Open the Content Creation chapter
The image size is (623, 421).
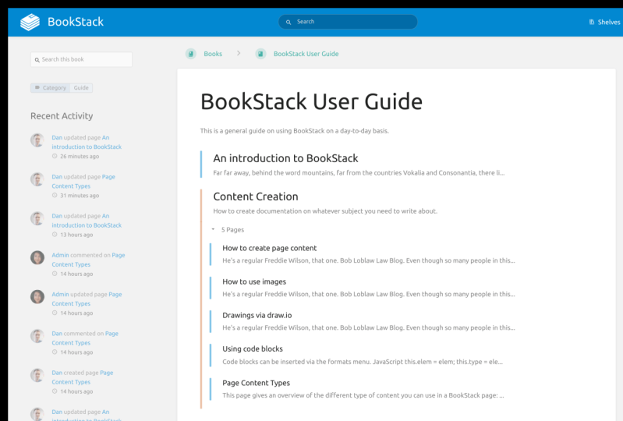click(256, 196)
